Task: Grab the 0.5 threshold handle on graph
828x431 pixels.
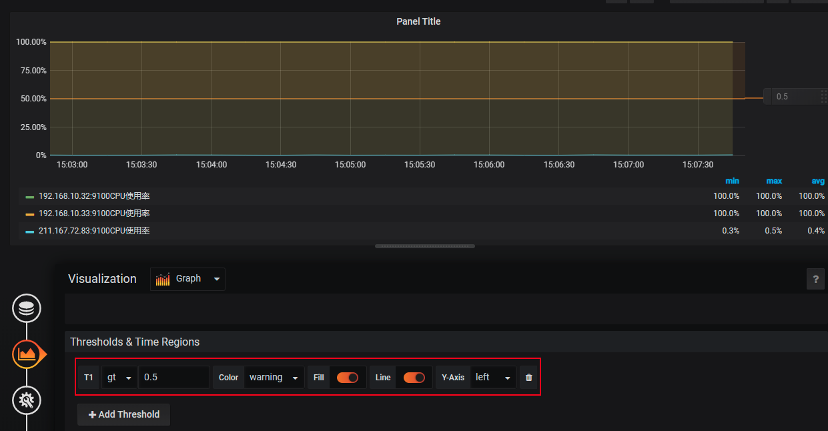Action: (795, 97)
